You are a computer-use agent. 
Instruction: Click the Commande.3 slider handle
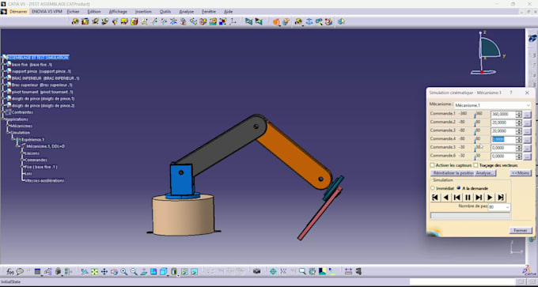point(475,133)
